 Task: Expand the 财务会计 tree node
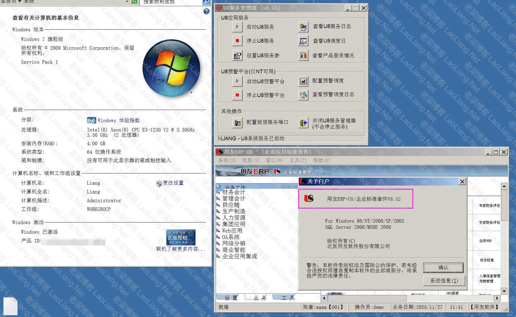click(218, 192)
